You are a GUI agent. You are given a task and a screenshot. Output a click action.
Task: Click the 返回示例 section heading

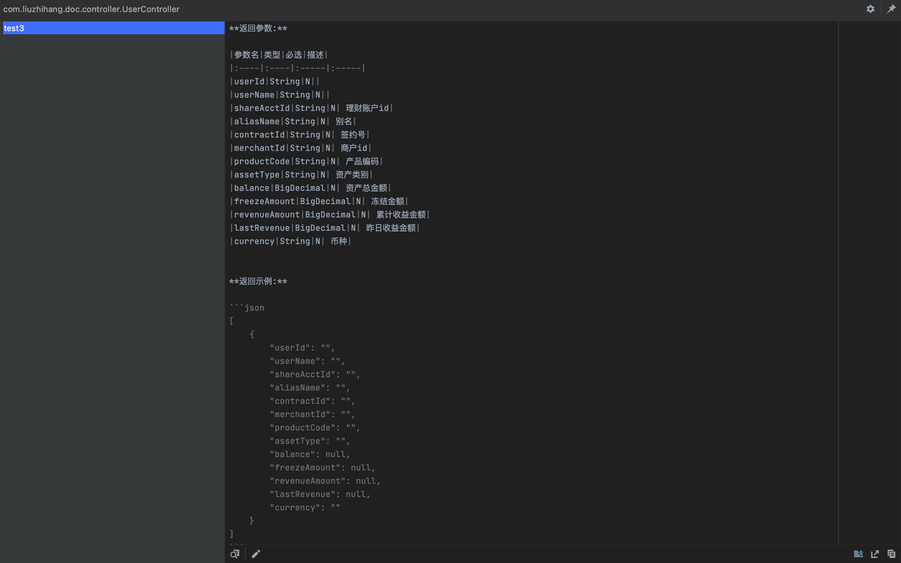tap(258, 281)
